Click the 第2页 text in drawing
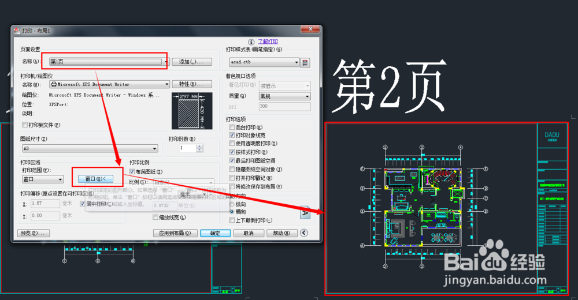 pyautogui.click(x=389, y=87)
